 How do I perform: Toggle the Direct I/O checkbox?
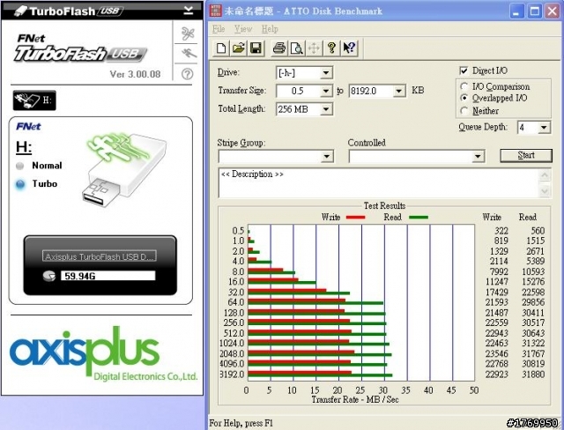pyautogui.click(x=464, y=70)
